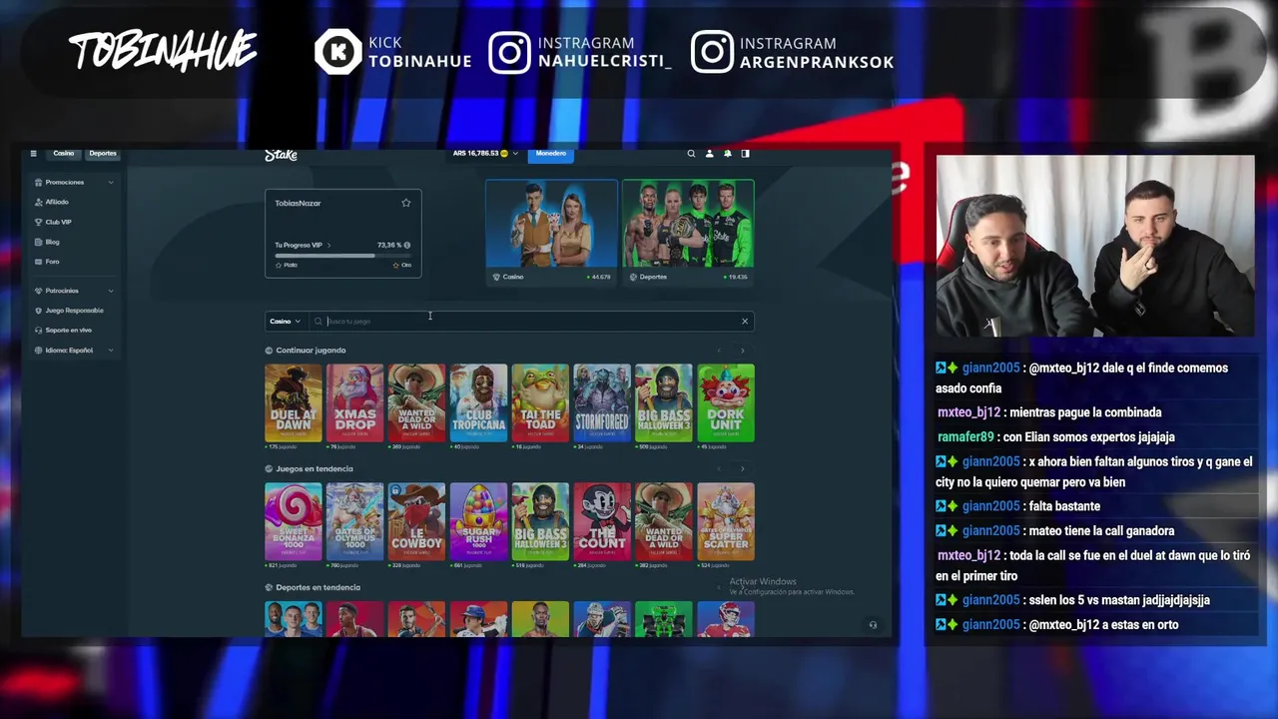
Task: Open the search magnifier in Stake header
Action: (x=691, y=154)
